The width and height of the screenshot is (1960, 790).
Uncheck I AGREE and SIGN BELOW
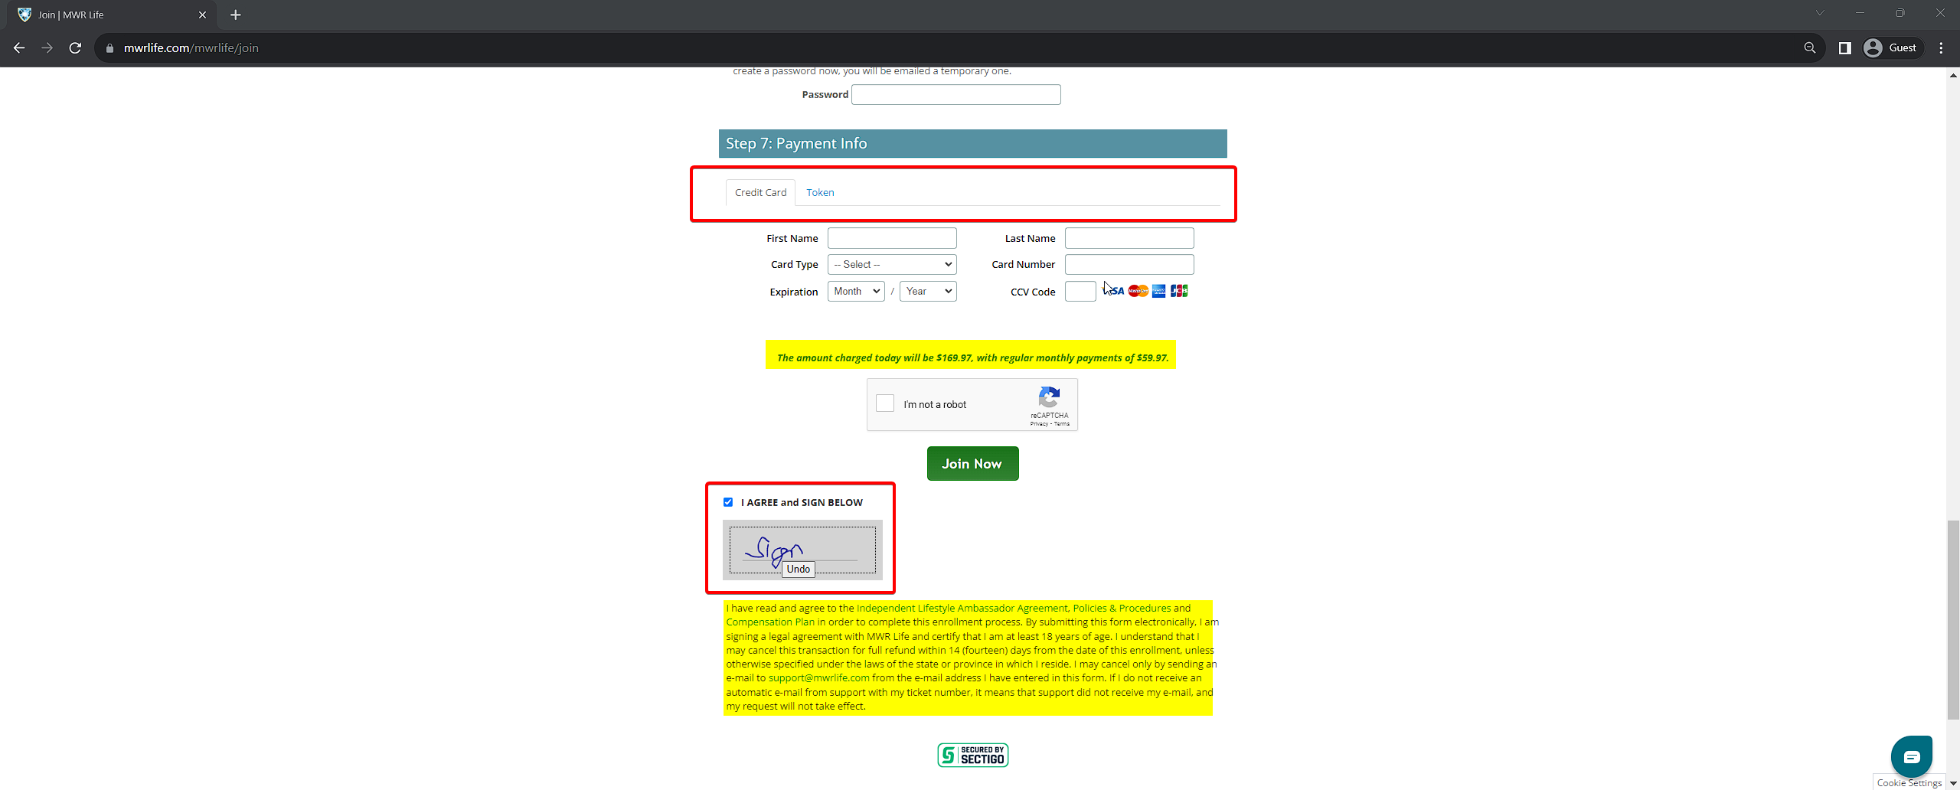coord(728,502)
